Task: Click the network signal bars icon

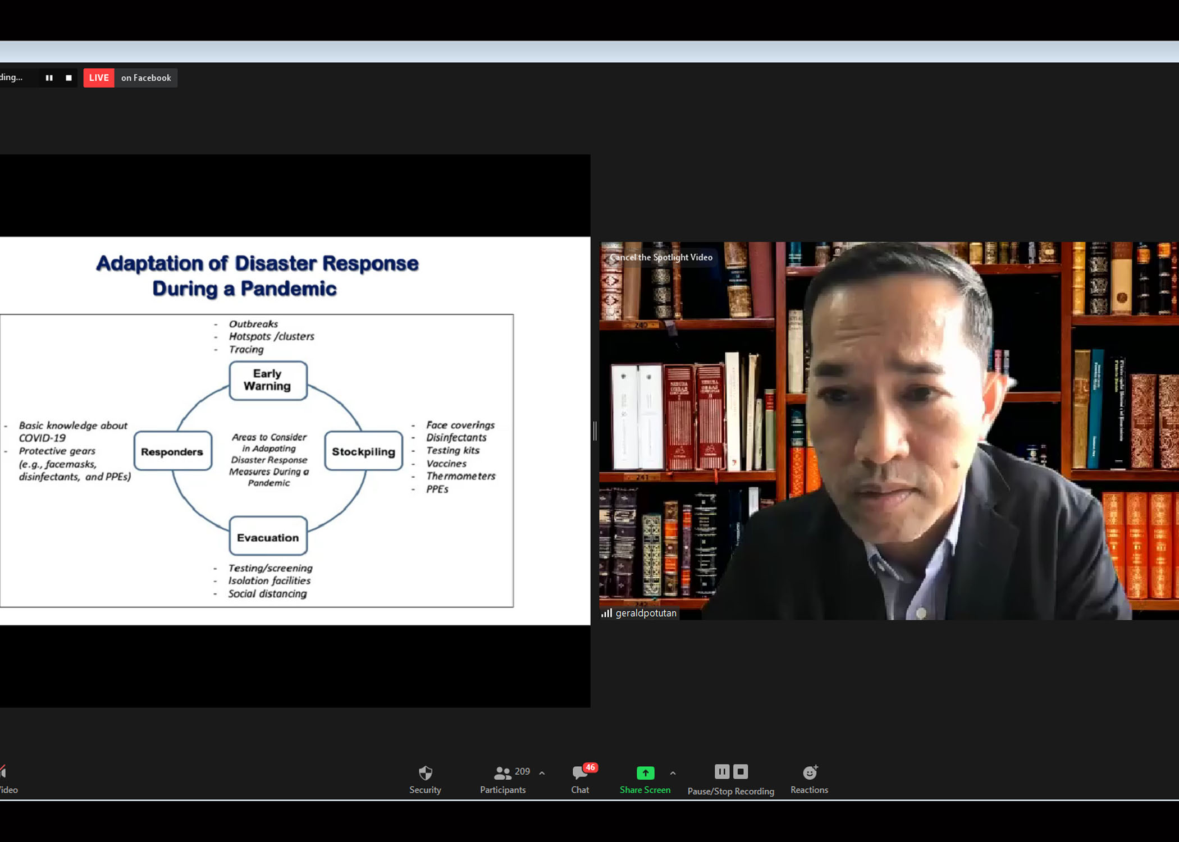Action: click(x=606, y=613)
